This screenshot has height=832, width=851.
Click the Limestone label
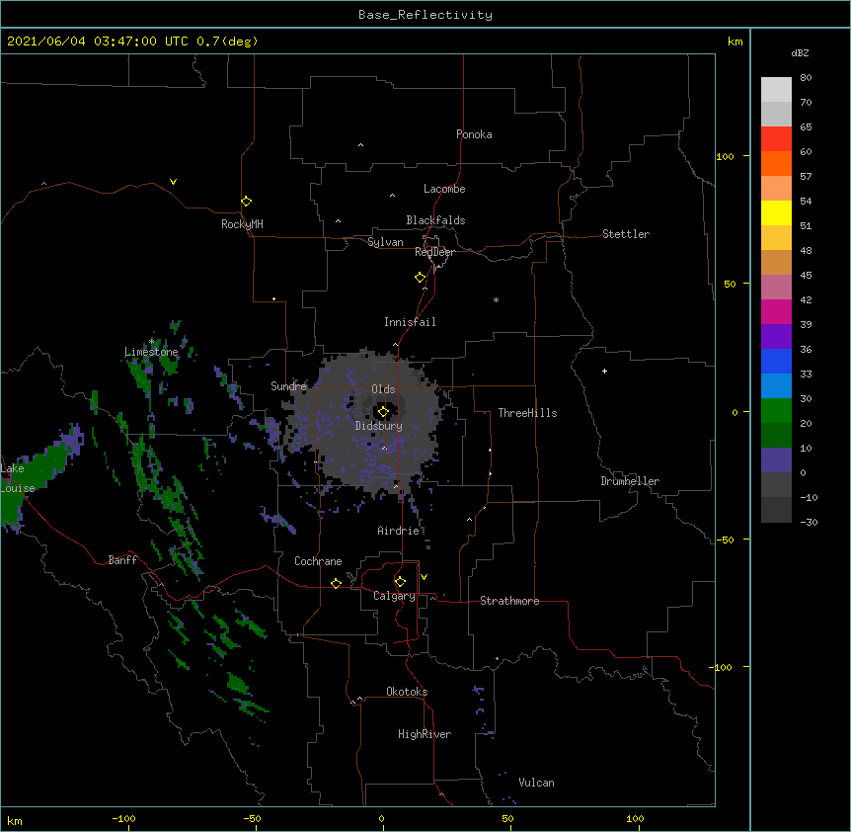coord(151,352)
